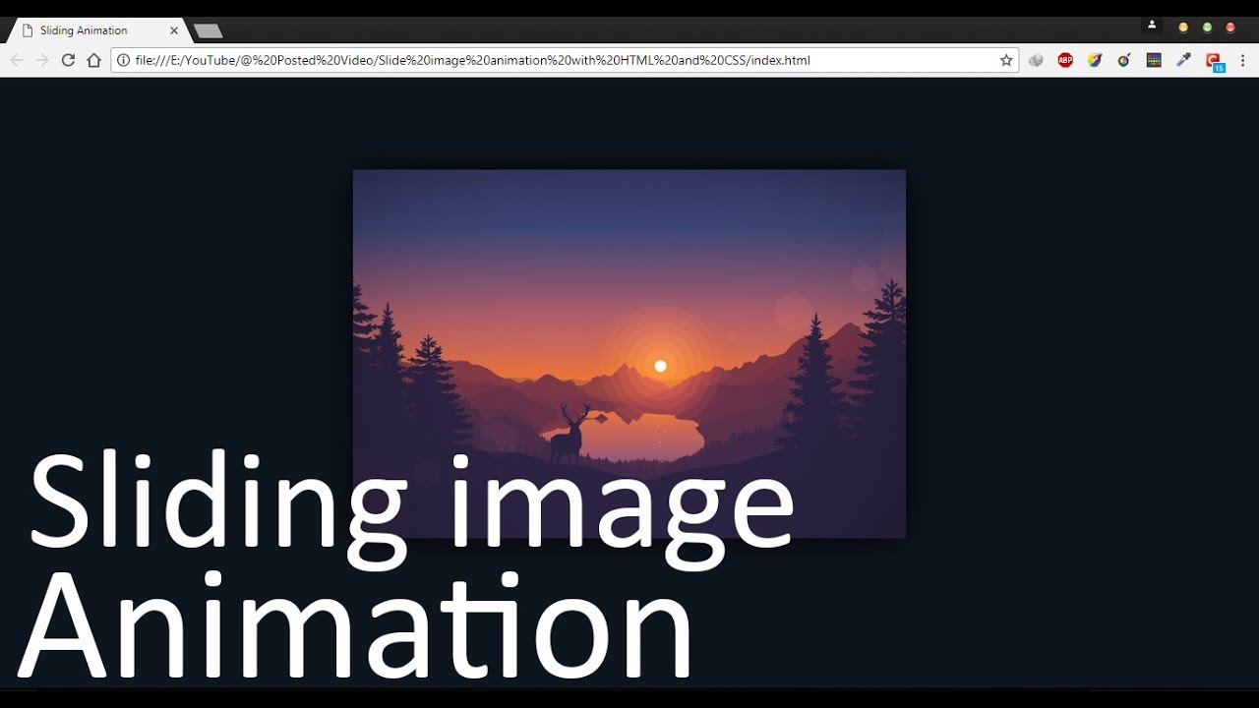
Task: Close the window with the red button
Action: (x=1230, y=28)
